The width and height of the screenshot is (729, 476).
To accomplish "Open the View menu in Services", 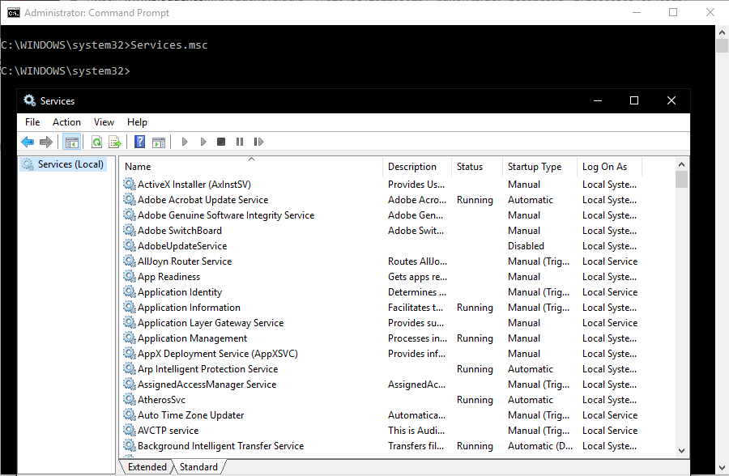I will click(x=104, y=122).
